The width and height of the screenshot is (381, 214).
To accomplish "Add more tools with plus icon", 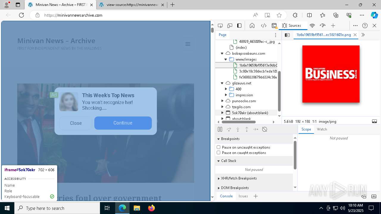I will 333,26.
